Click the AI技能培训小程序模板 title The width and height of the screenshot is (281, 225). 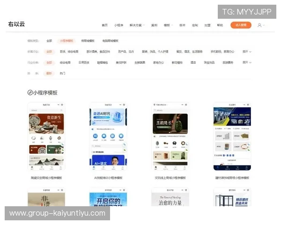click(108, 178)
